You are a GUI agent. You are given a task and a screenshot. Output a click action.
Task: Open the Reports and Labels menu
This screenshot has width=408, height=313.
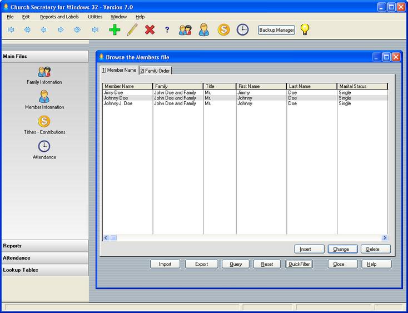[x=59, y=17]
